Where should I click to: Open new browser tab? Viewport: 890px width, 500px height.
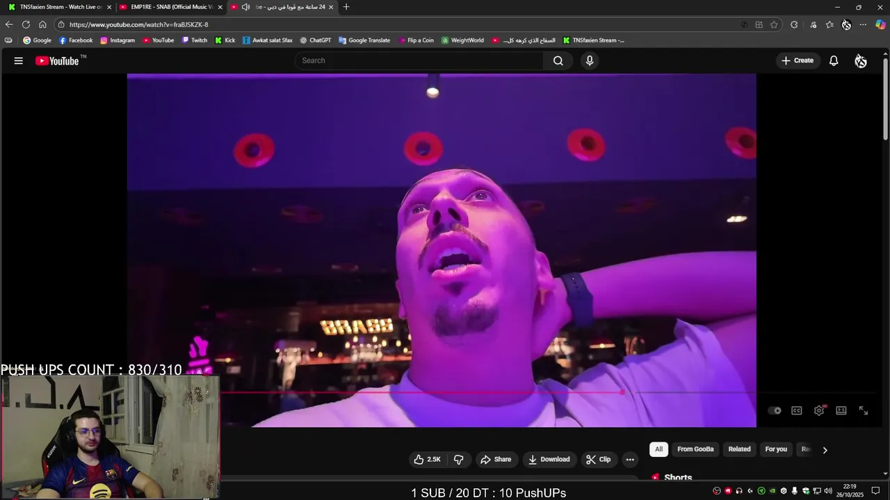(346, 7)
